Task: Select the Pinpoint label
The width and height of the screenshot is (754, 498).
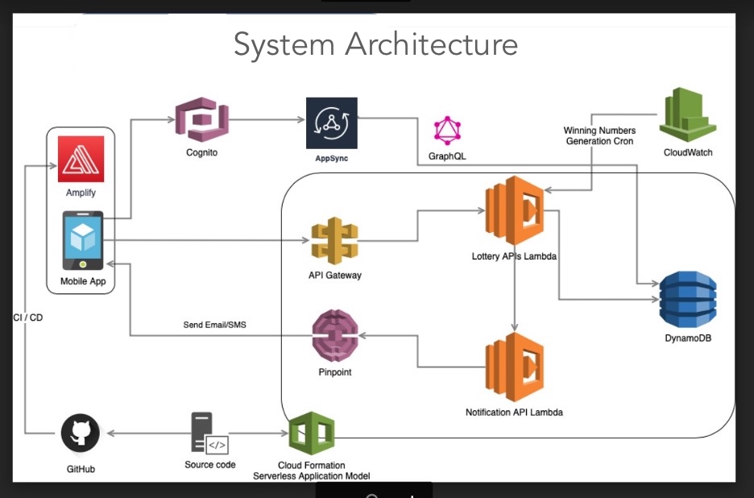Action: pyautogui.click(x=335, y=372)
